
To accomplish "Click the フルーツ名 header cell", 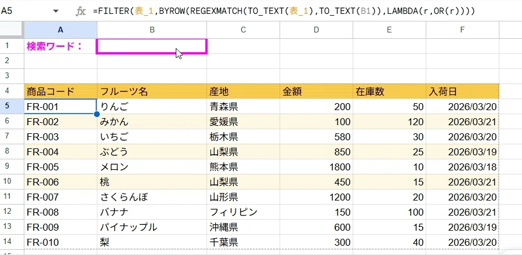I will coord(152,92).
